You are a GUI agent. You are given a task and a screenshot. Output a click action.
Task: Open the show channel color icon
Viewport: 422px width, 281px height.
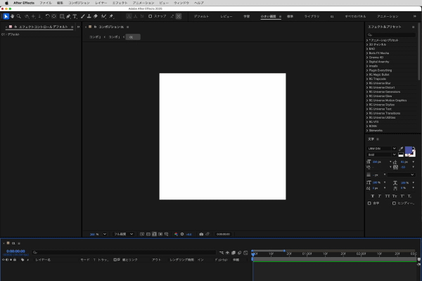click(176, 234)
